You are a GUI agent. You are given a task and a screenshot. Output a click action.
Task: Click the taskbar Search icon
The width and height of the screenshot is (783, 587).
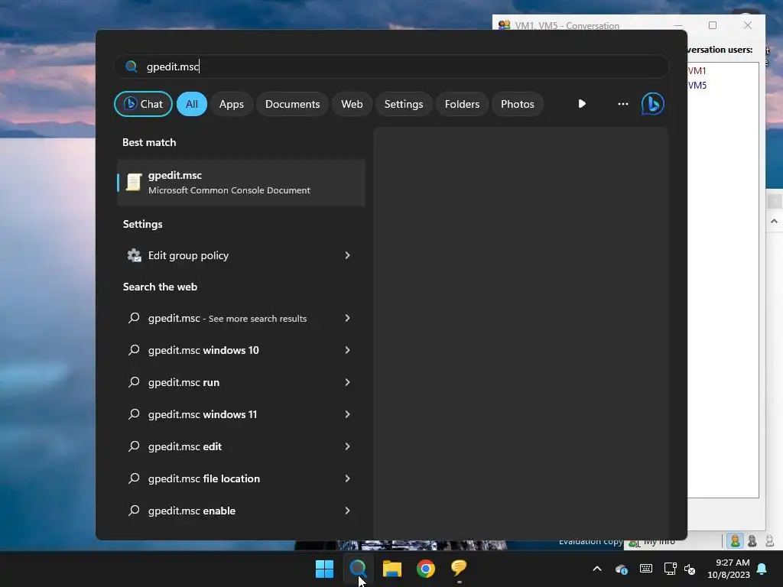358,569
